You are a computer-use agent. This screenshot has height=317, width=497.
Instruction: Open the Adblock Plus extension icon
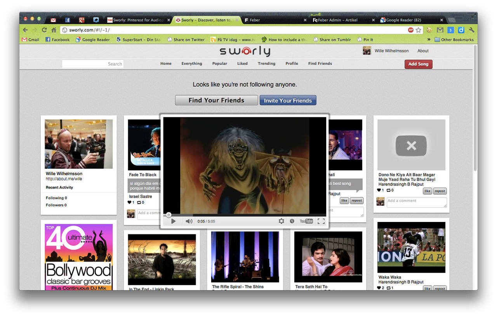click(410, 30)
